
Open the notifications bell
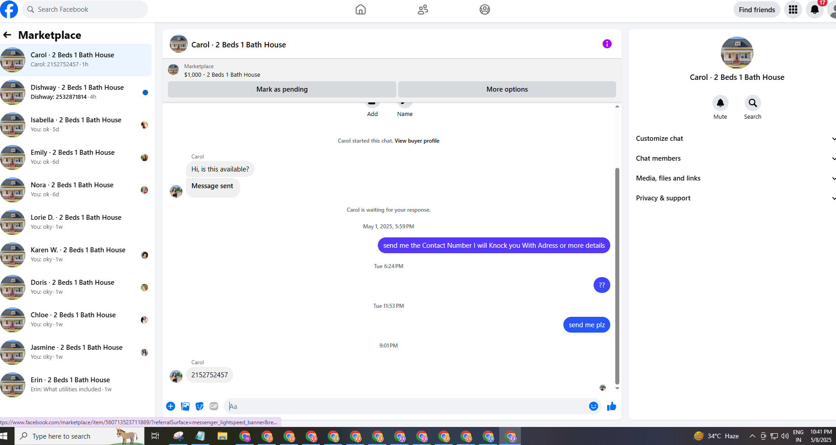(815, 10)
